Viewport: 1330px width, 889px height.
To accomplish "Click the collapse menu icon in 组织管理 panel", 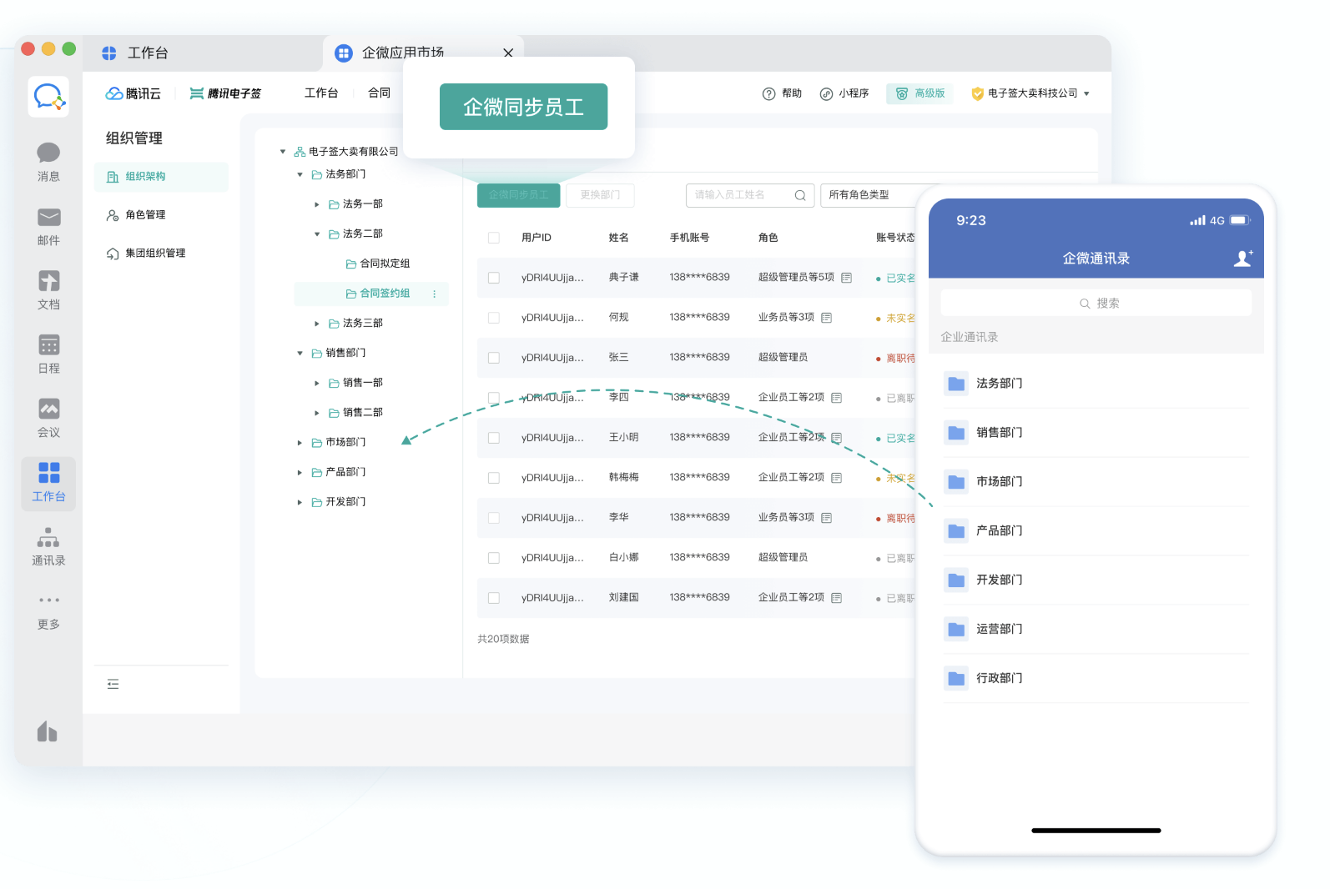I will point(113,684).
